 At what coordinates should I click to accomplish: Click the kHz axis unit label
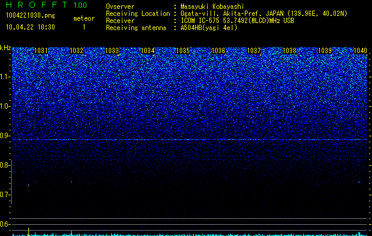click(x=5, y=48)
